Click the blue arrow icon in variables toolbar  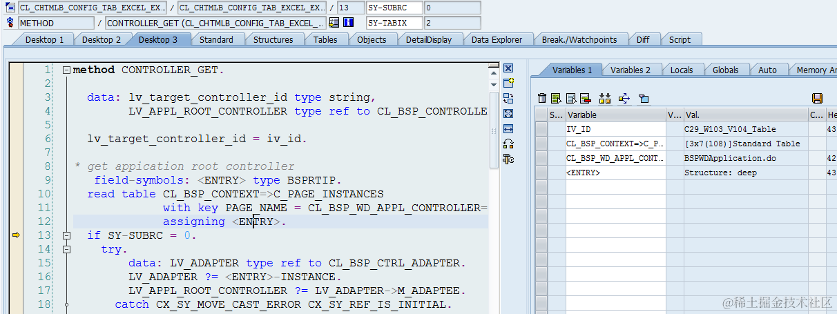tap(624, 98)
